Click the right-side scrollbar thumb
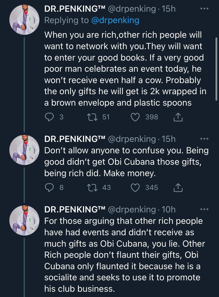 coord(217,69)
